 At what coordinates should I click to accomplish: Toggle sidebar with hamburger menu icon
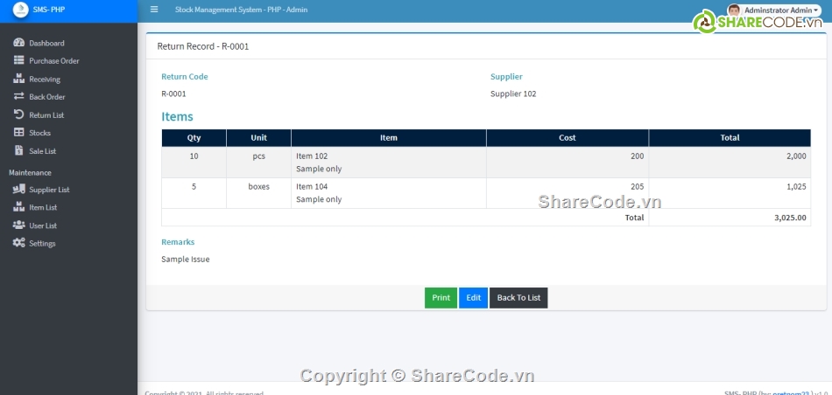tap(154, 10)
